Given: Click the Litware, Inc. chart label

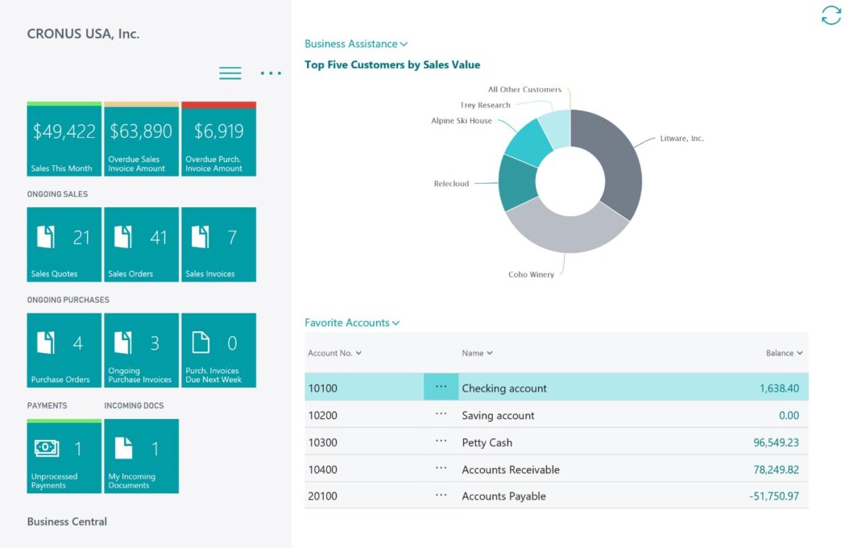Looking at the screenshot, I should tap(681, 139).
